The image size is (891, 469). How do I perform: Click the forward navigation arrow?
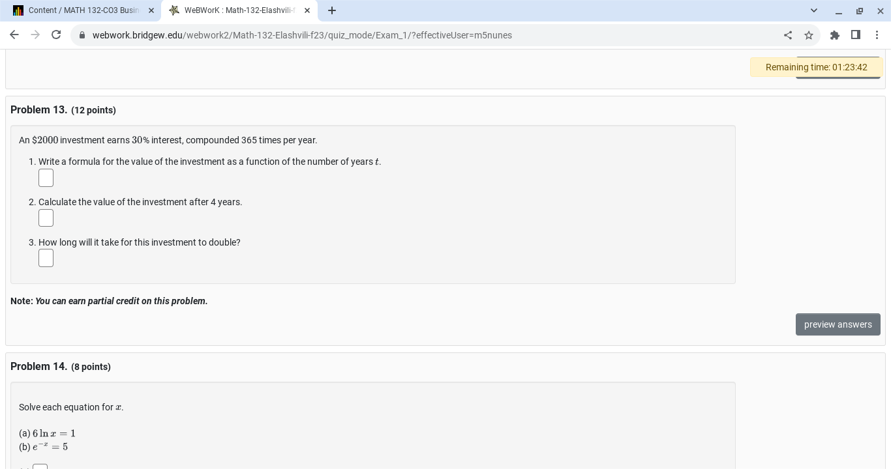(x=35, y=35)
